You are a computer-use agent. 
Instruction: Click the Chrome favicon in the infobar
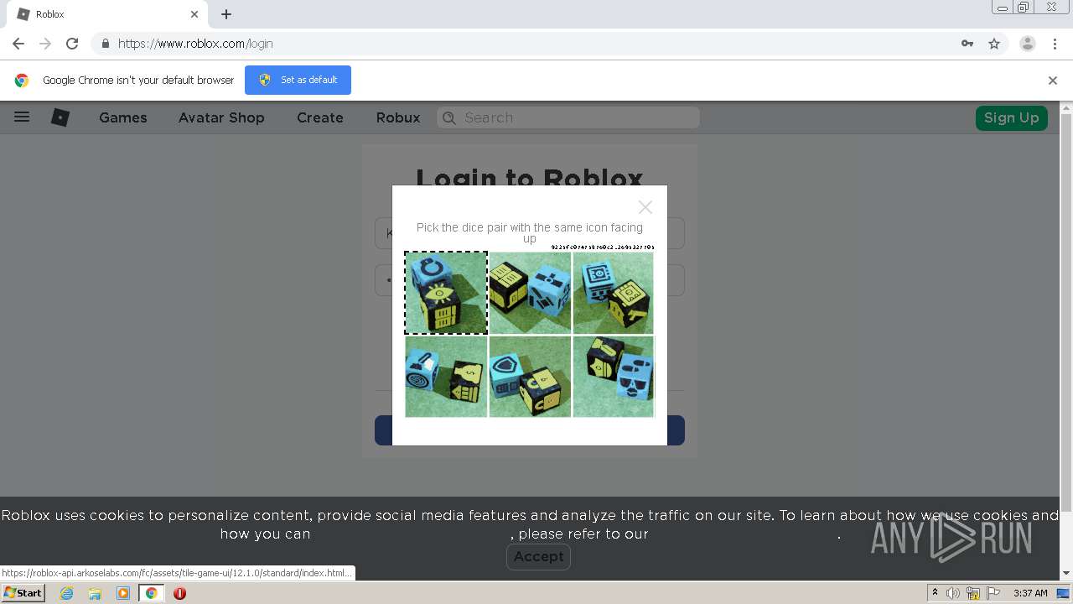(22, 80)
